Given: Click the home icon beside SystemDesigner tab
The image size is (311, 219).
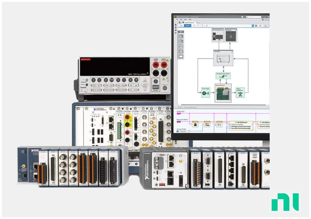Looking at the screenshot, I should [x=180, y=22].
